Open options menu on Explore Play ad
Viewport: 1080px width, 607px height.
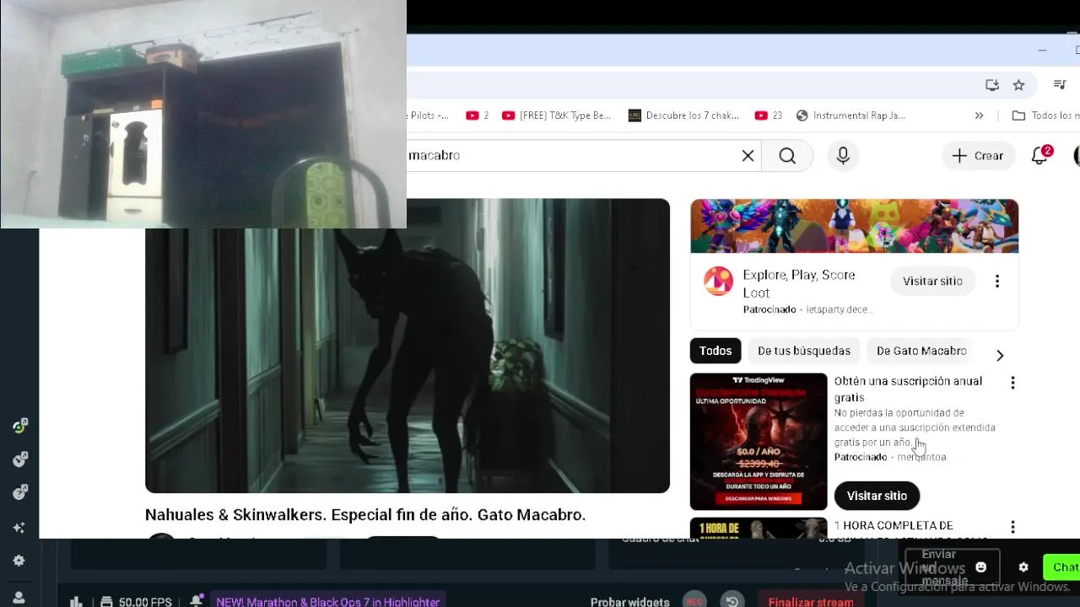coord(997,282)
